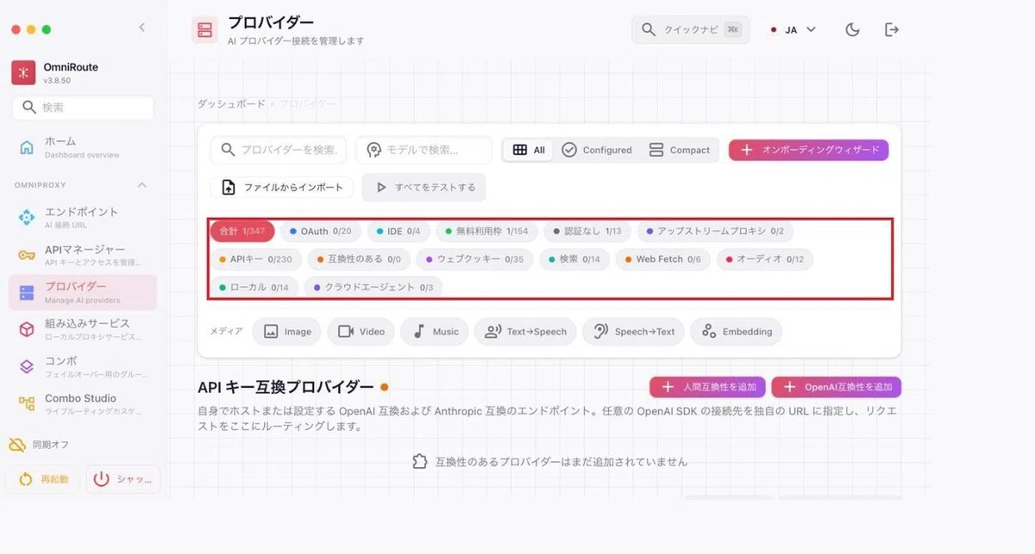Screen dimensions: 1035x554
Task: Click the プロバイダー header icon
Action: pos(204,30)
